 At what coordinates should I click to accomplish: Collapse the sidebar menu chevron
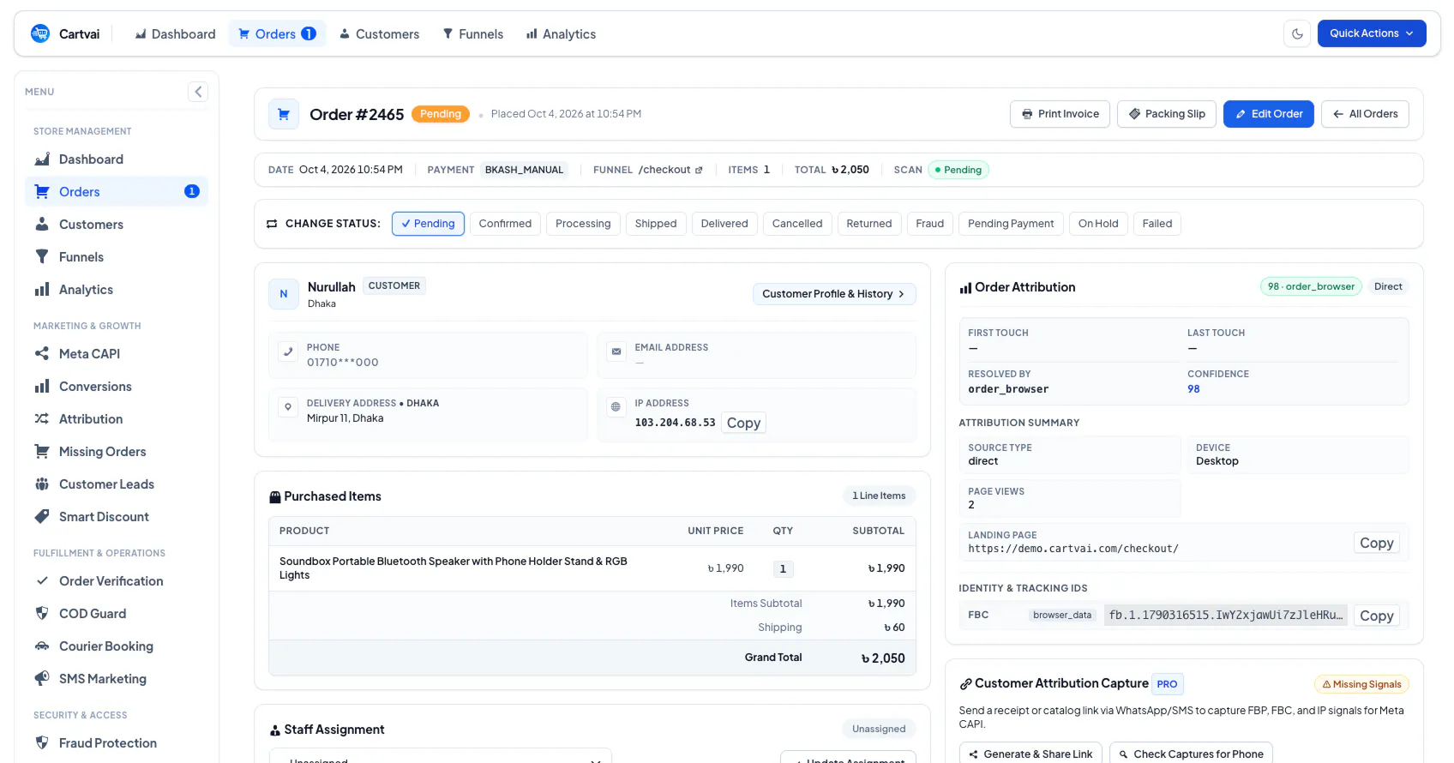click(198, 92)
